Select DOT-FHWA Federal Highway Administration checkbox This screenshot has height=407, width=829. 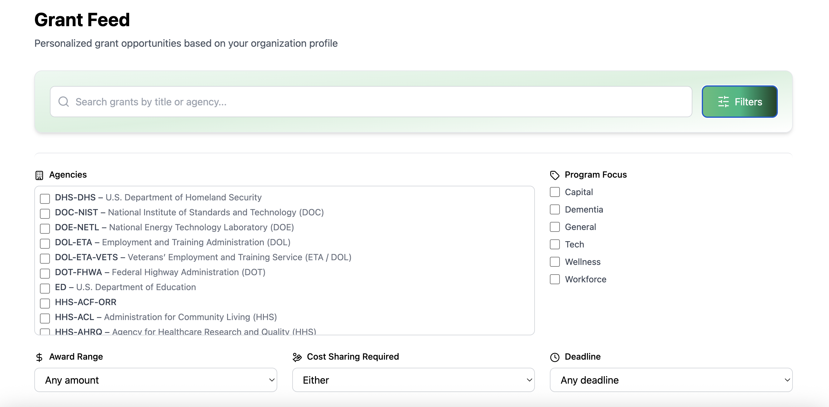pyautogui.click(x=45, y=273)
